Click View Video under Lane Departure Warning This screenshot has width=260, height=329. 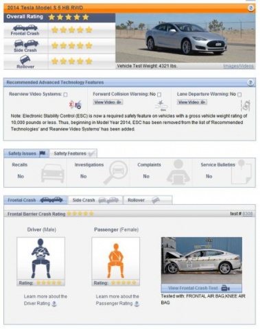pos(192,102)
